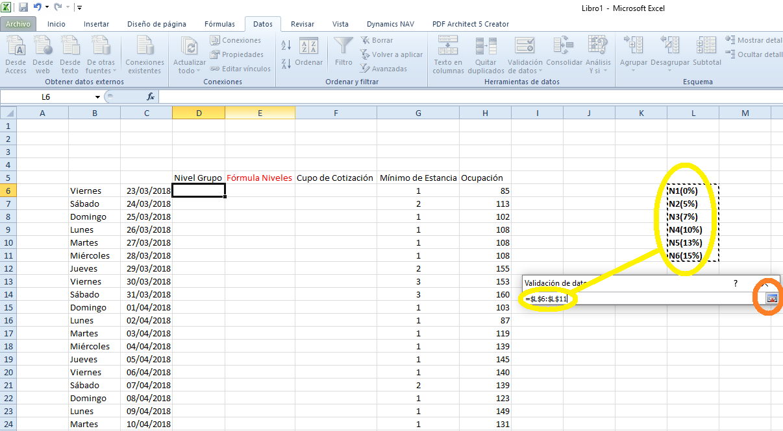Switch to the Fórmulas ribbon tab
The image size is (783, 431).
(219, 24)
